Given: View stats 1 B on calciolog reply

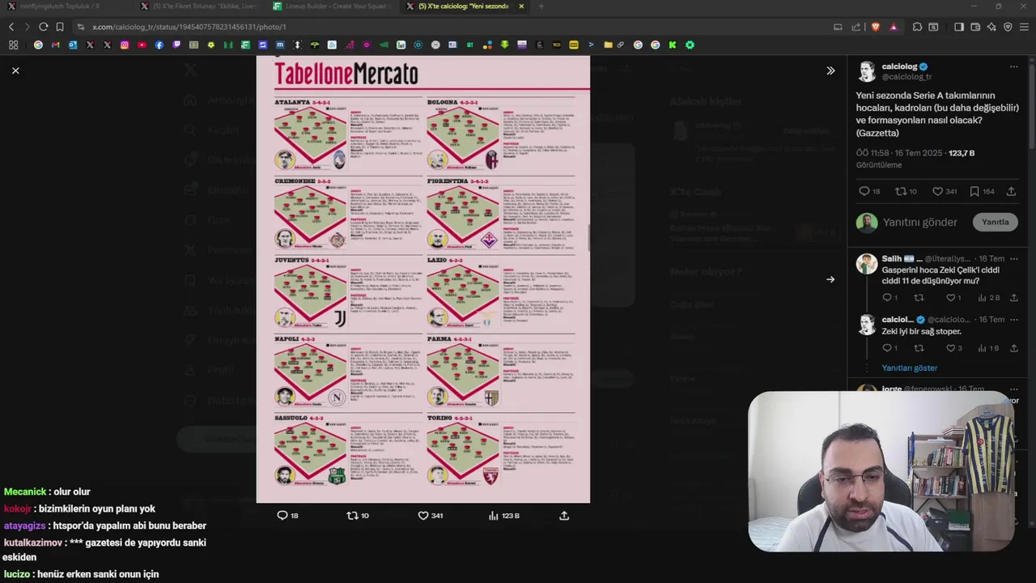Looking at the screenshot, I should 989,348.
